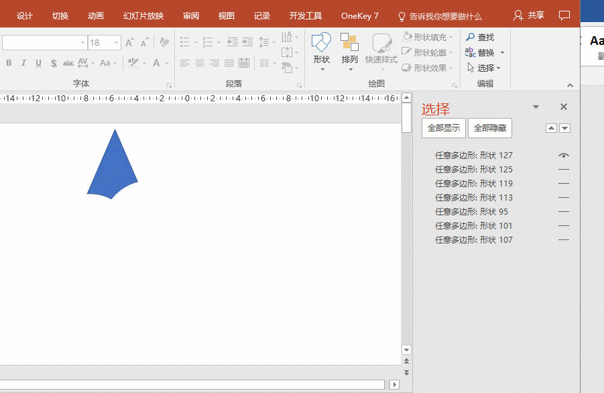Click the 全部隐藏 (Hide All) button
Screen dimensions: 604x393
[489, 128]
